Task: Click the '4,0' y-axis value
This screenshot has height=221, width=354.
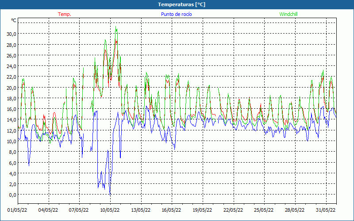Action: click(12, 173)
